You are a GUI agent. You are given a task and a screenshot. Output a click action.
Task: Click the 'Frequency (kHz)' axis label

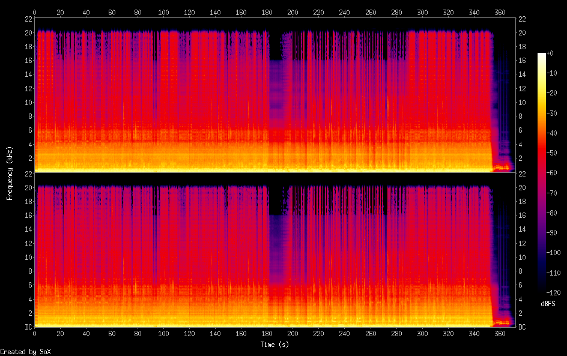pos(10,173)
